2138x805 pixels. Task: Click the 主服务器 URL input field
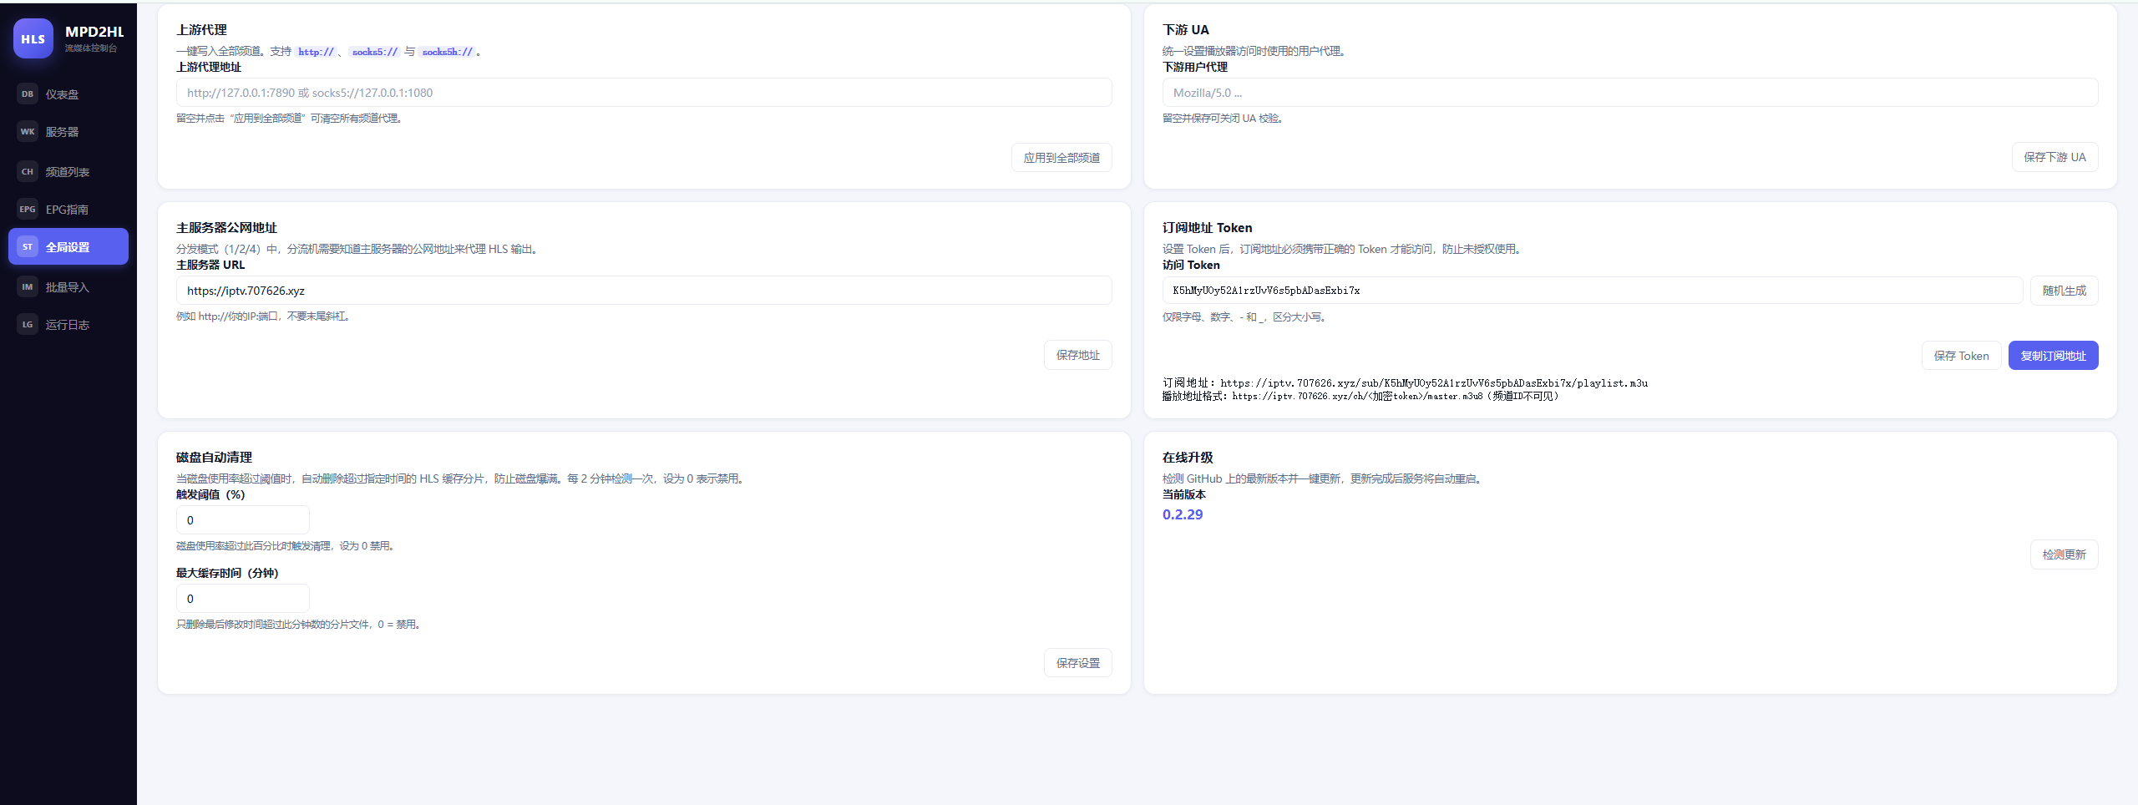(x=644, y=291)
